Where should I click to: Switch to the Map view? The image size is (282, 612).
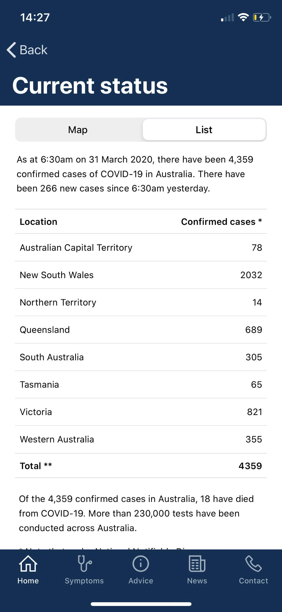pyautogui.click(x=78, y=130)
